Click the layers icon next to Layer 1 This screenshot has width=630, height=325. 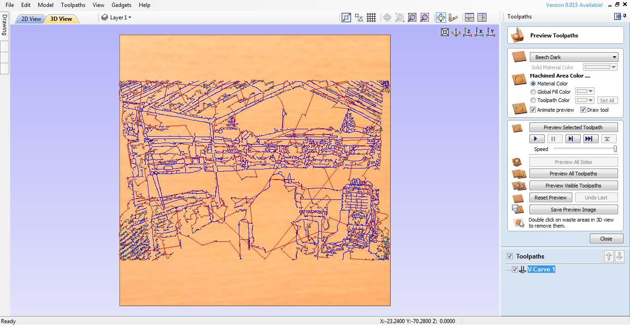click(105, 18)
